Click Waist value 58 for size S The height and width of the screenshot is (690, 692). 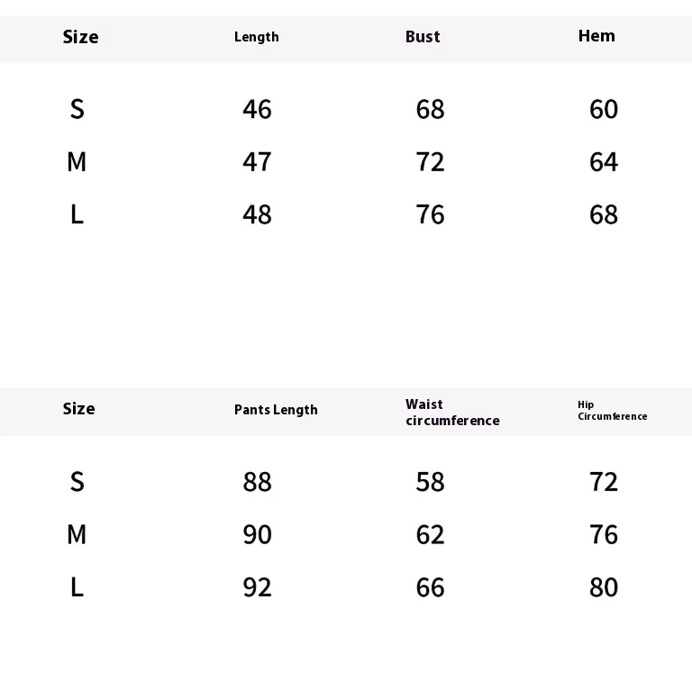pos(430,483)
